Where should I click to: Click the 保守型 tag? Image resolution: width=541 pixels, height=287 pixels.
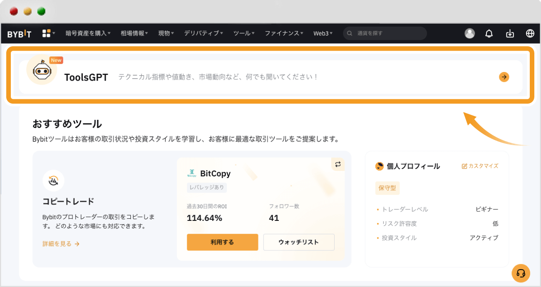click(x=387, y=188)
